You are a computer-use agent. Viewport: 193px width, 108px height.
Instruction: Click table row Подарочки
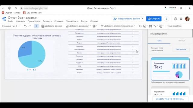pyautogui.click(x=103, y=63)
